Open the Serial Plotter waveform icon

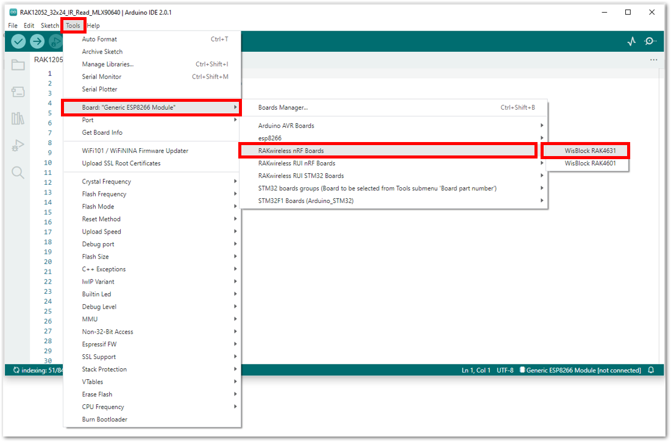click(x=631, y=41)
